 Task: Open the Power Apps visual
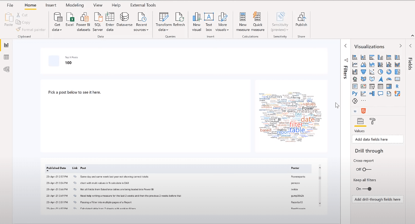pos(355,101)
